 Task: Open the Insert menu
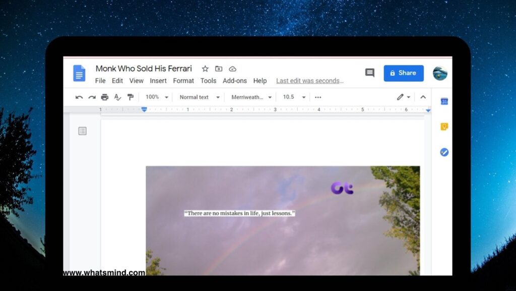[158, 81]
